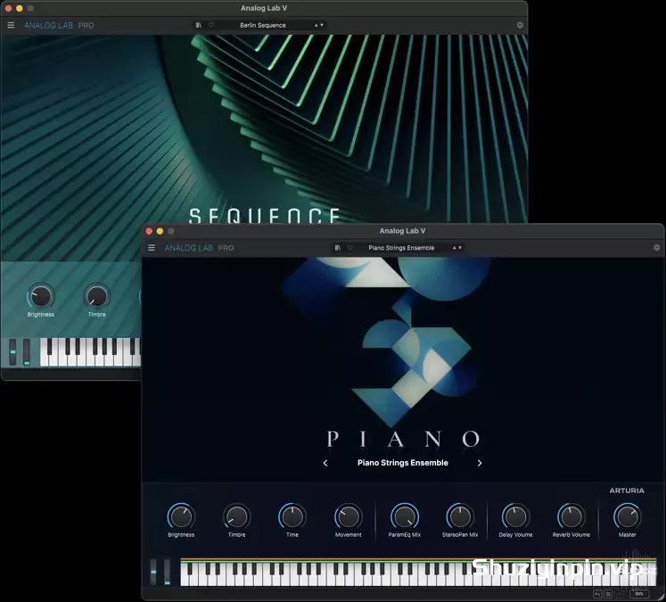Open the hamburger menu in Piano window
The width and height of the screenshot is (666, 602).
[152, 248]
